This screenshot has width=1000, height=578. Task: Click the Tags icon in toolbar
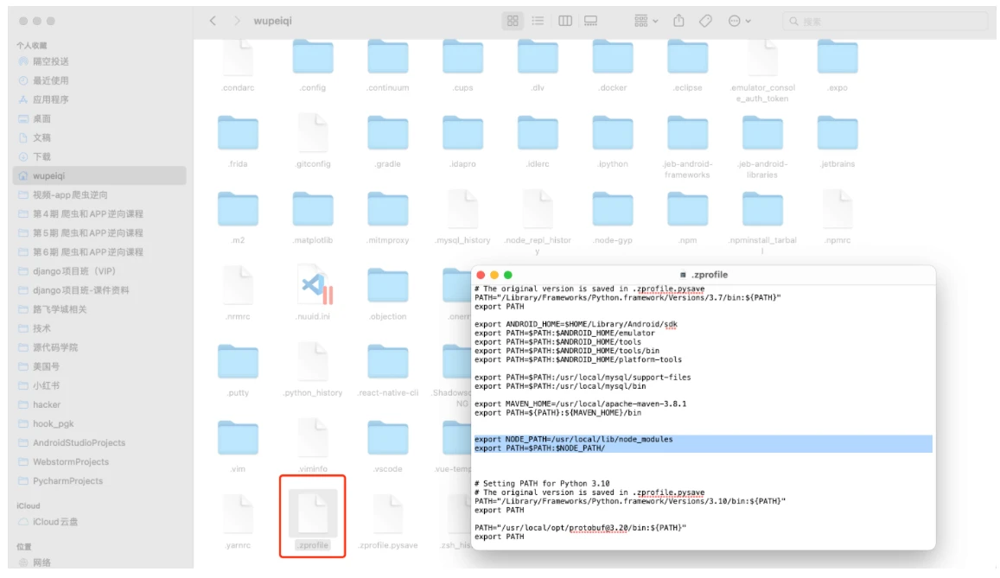coord(705,21)
